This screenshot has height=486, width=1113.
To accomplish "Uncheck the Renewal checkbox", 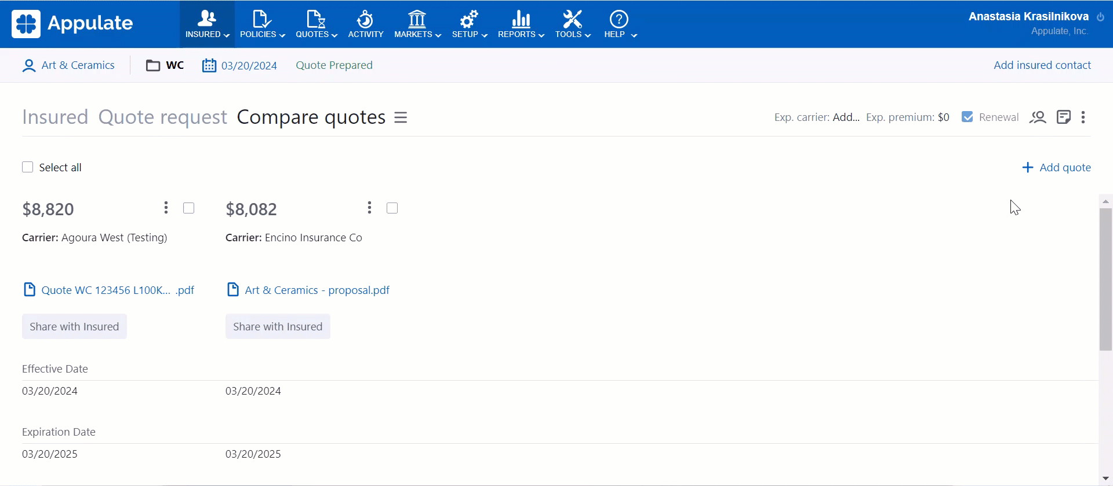I will pyautogui.click(x=967, y=117).
